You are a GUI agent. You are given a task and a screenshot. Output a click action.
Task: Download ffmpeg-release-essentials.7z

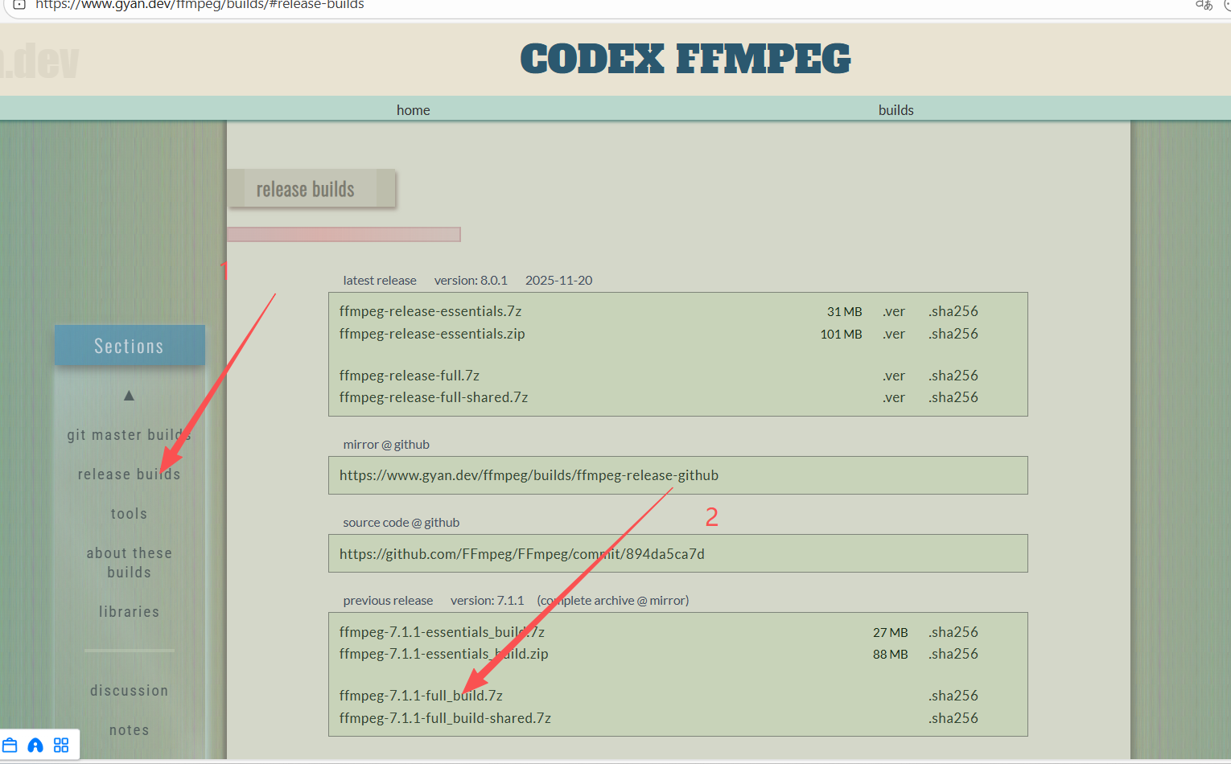[430, 311]
